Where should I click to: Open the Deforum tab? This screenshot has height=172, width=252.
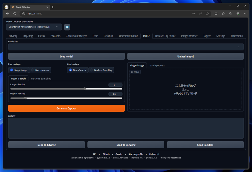pos(108,36)
